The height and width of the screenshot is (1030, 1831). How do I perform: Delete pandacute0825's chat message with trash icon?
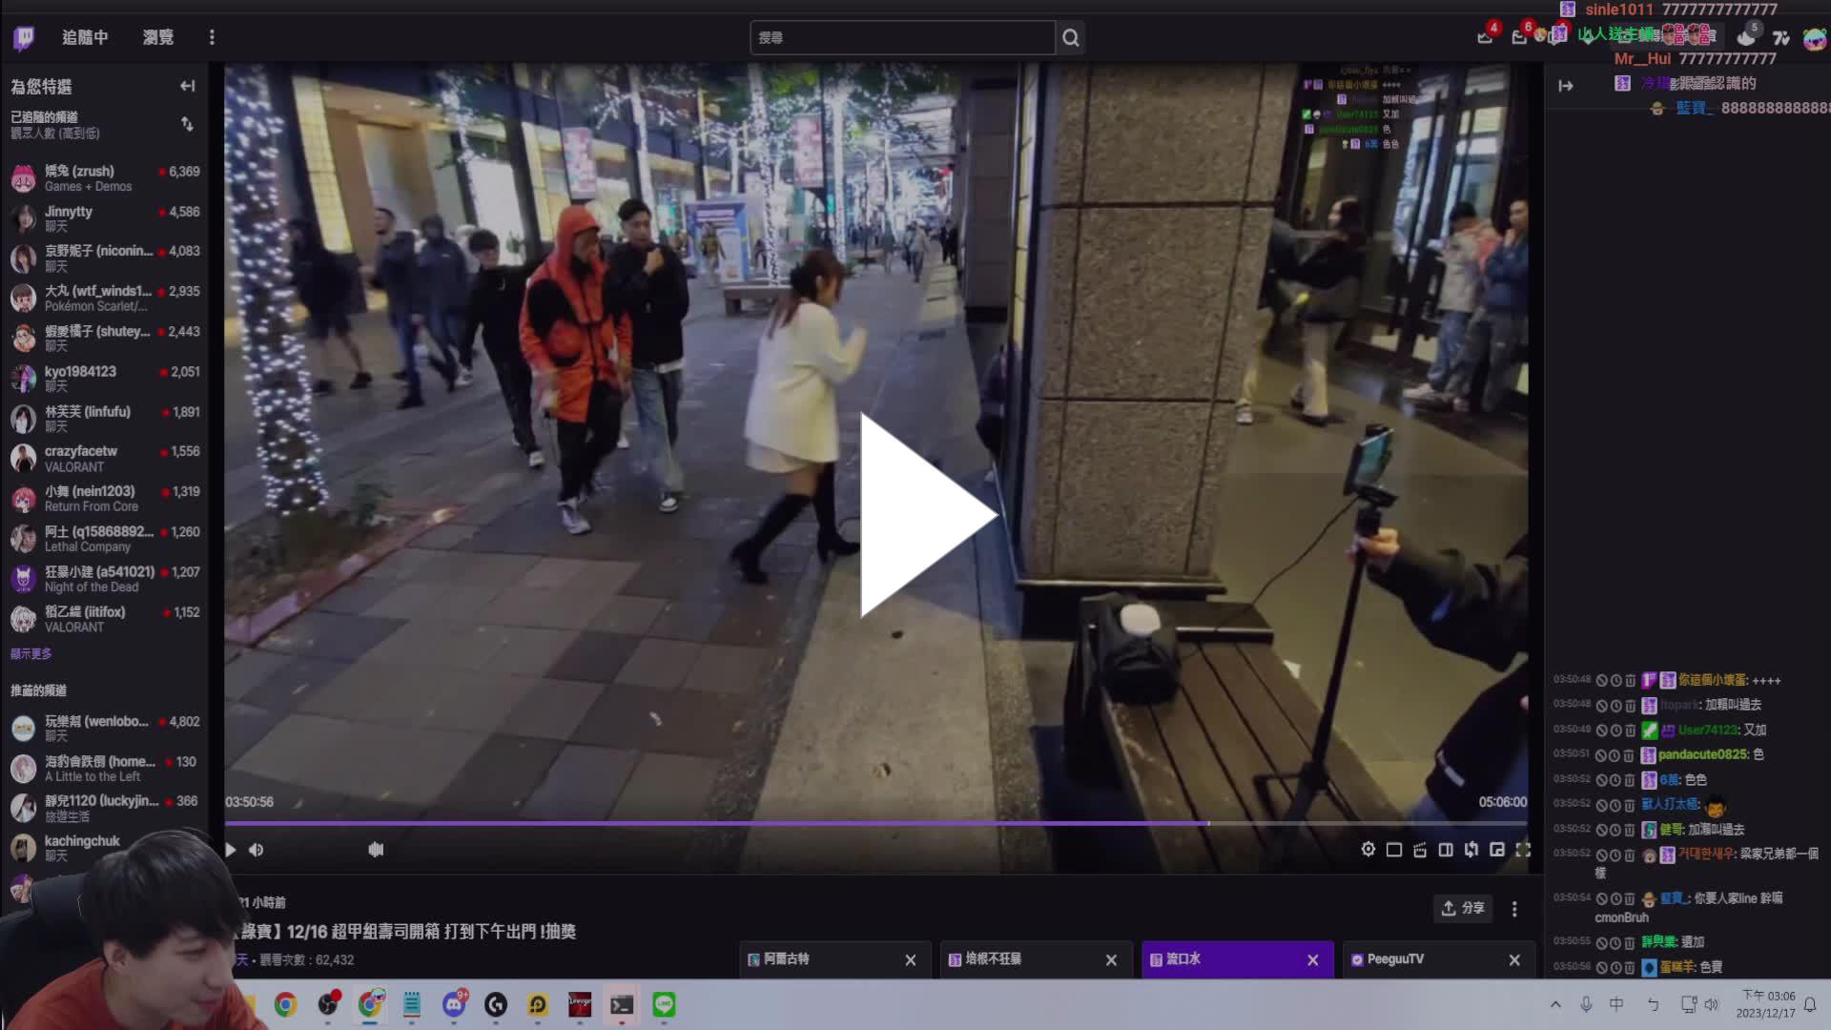point(1631,754)
